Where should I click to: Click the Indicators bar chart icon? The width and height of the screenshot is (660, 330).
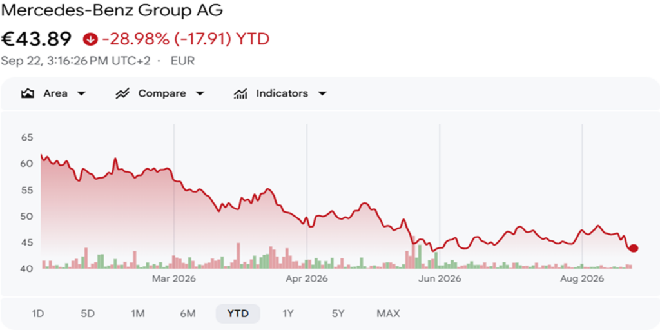click(x=240, y=93)
